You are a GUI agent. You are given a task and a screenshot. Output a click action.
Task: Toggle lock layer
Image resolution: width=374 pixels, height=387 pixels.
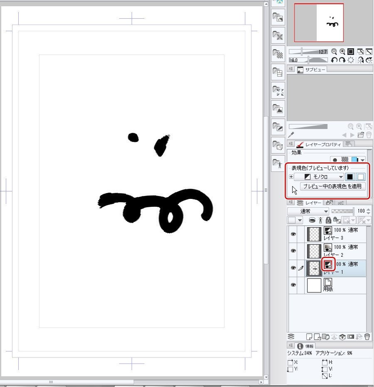click(x=328, y=220)
